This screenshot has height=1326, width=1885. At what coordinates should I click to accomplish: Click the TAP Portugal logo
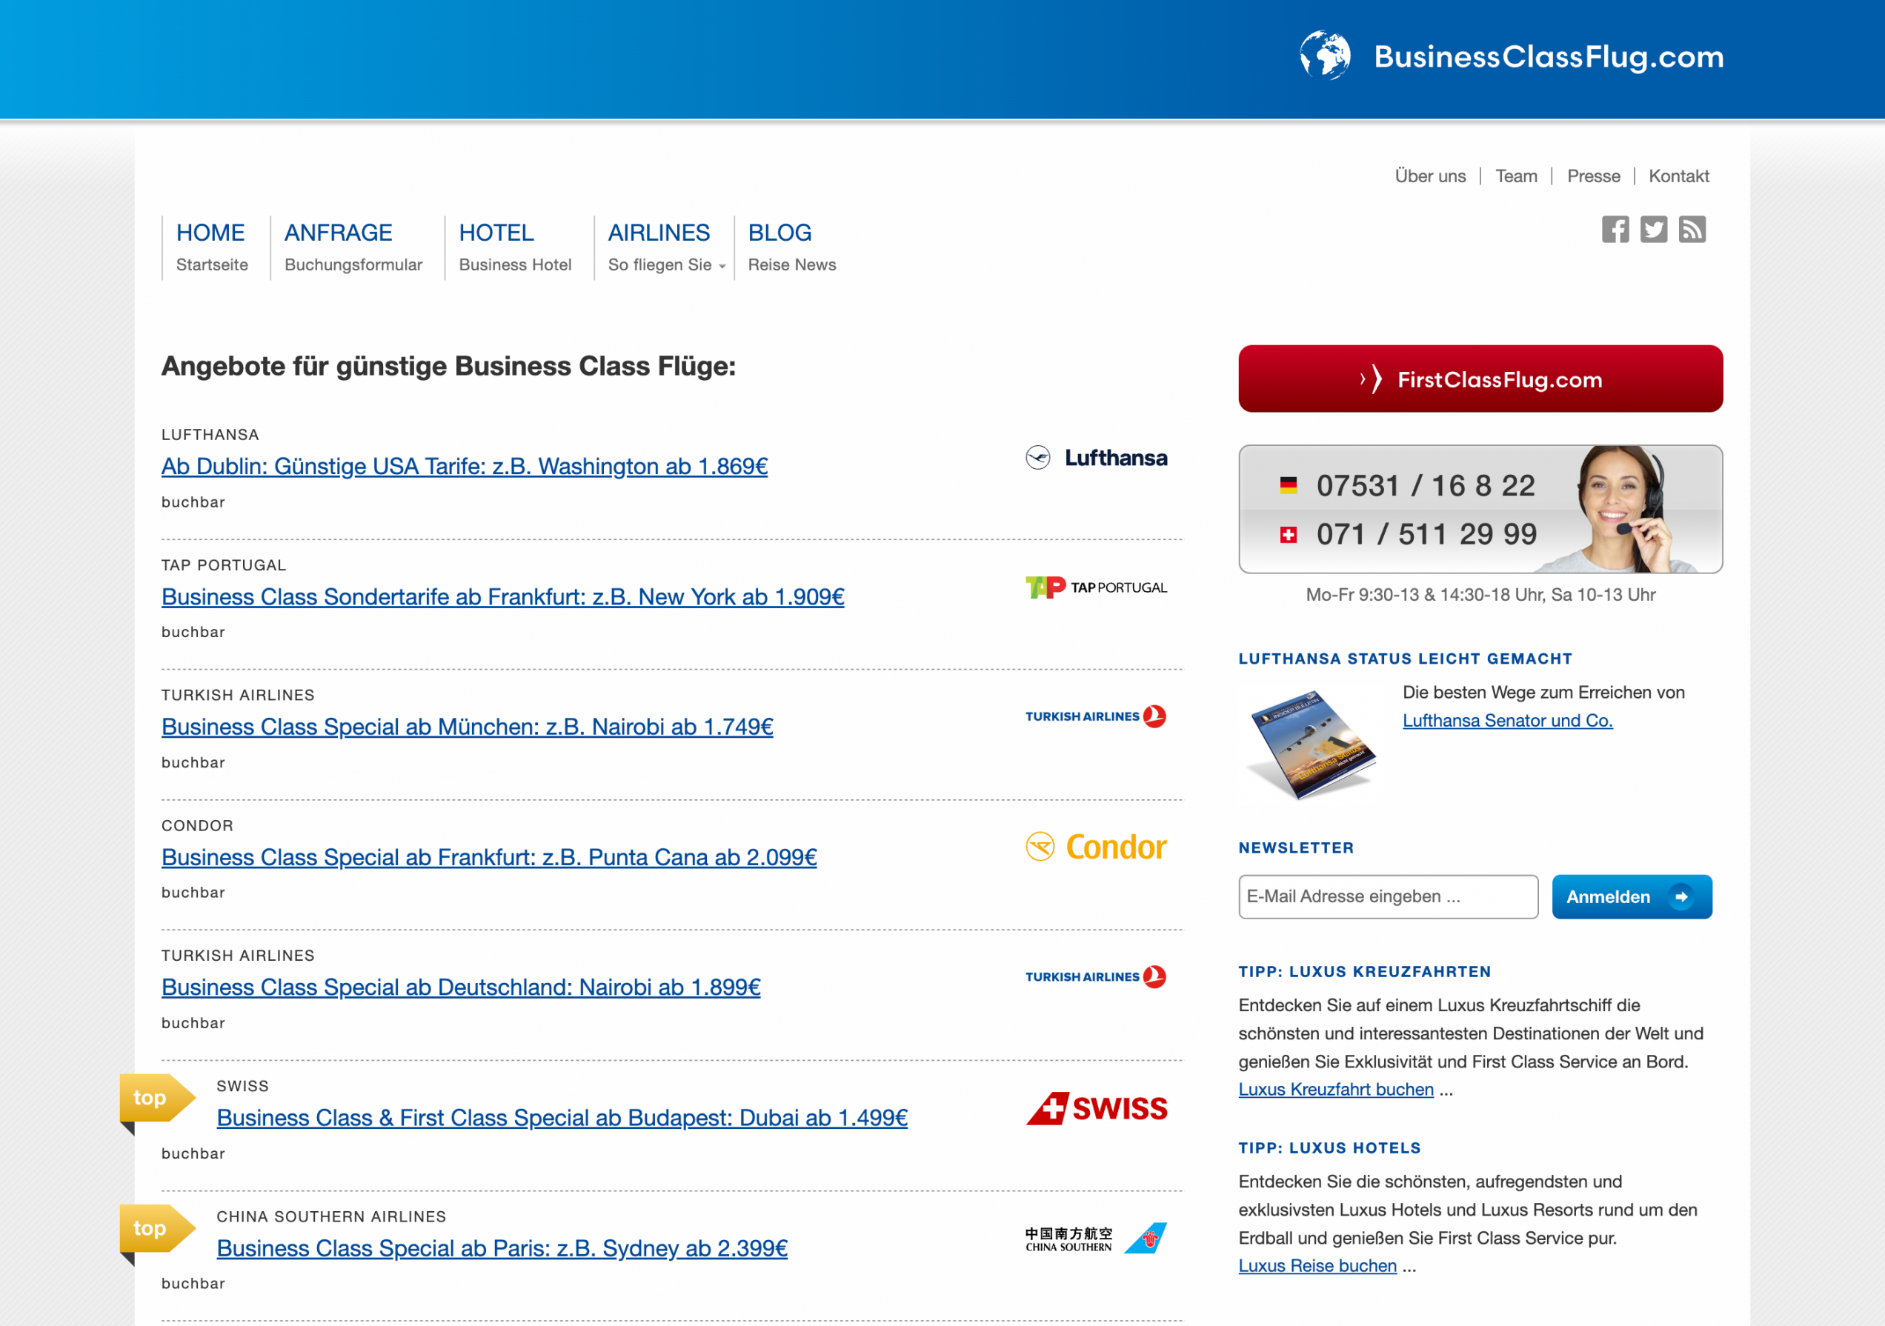(1095, 587)
